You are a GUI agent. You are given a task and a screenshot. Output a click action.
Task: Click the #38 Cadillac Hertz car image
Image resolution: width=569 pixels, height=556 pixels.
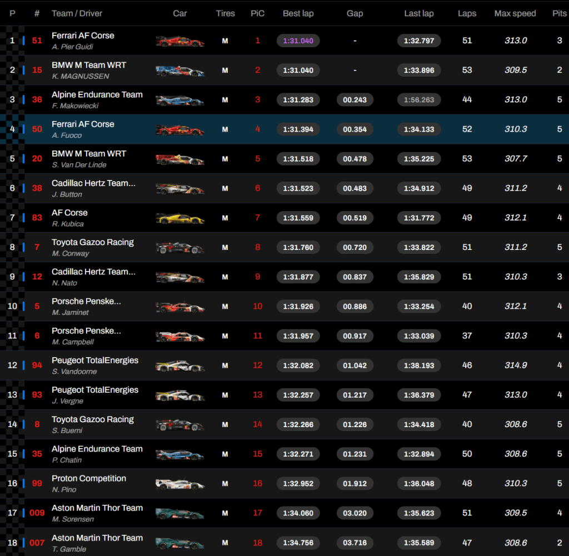pyautogui.click(x=180, y=189)
